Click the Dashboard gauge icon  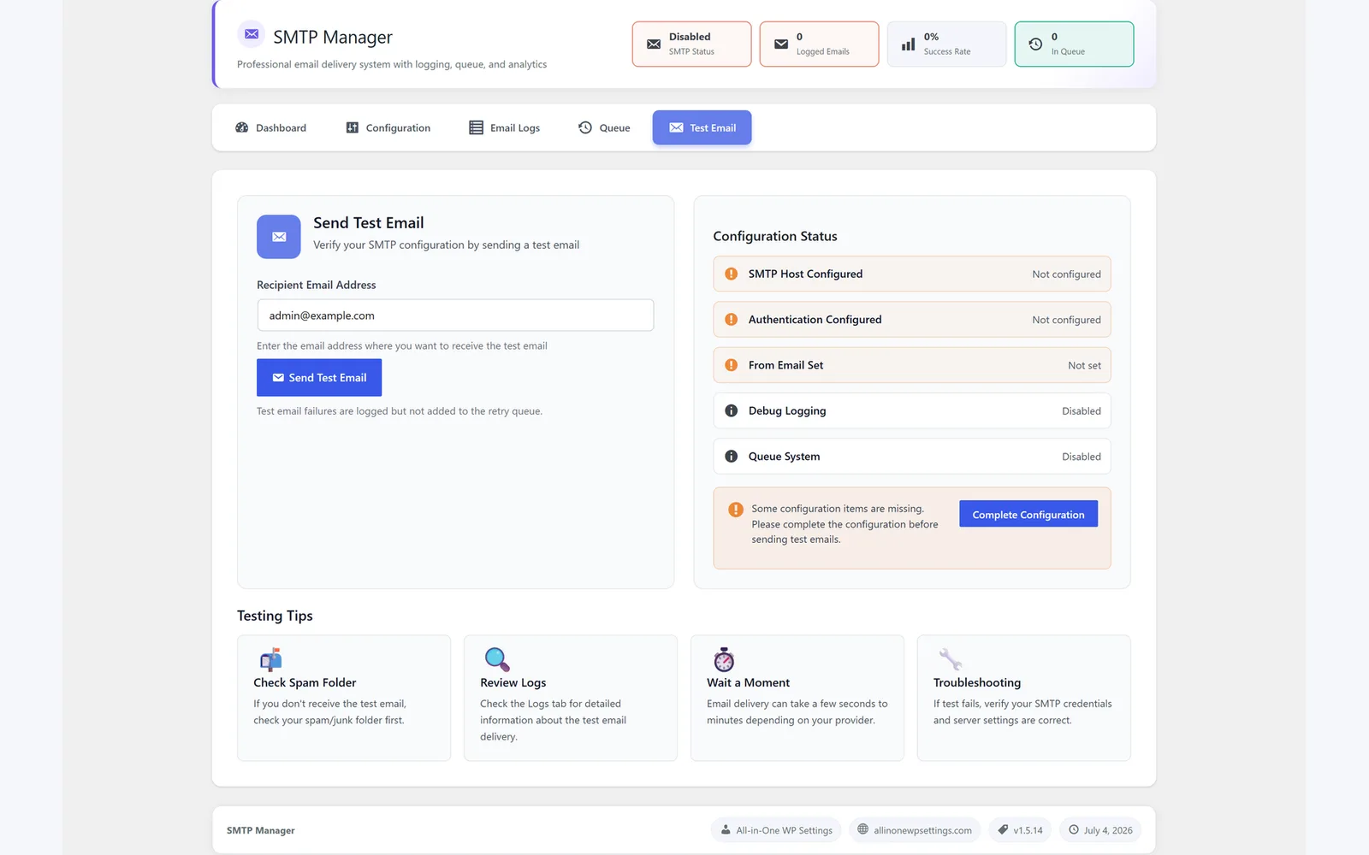click(x=242, y=127)
